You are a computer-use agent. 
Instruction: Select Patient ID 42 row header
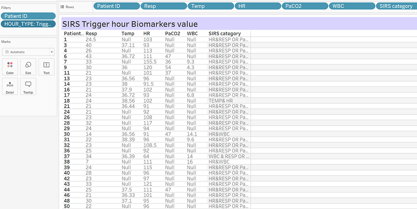[x=67, y=178]
